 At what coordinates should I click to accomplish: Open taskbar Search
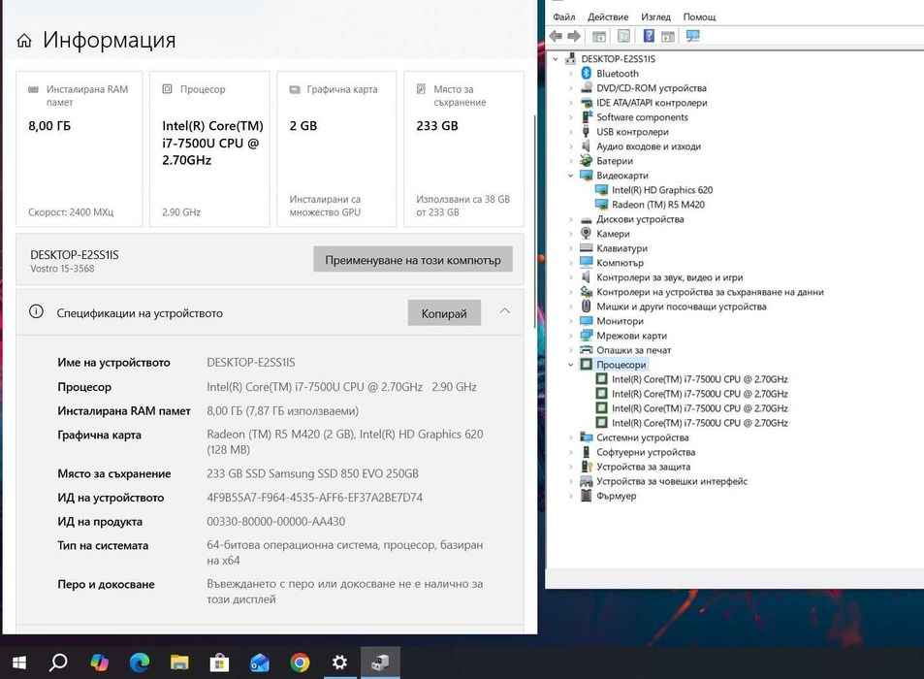[58, 663]
